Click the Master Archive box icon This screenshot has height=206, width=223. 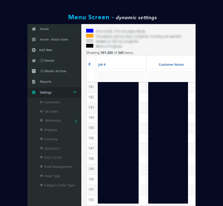(x=34, y=71)
